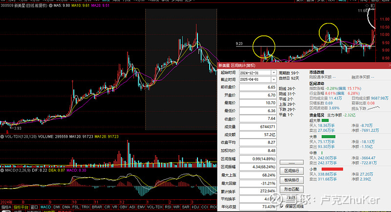
Task: Close the 区间统计 dialog
Action: [x=389, y=65]
